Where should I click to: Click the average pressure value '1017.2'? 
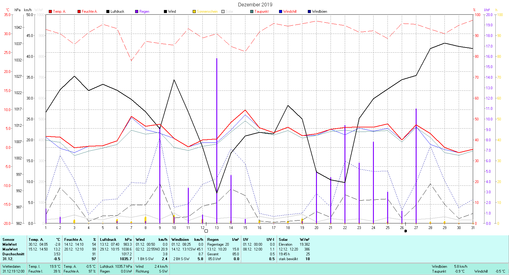[x=127, y=254]
